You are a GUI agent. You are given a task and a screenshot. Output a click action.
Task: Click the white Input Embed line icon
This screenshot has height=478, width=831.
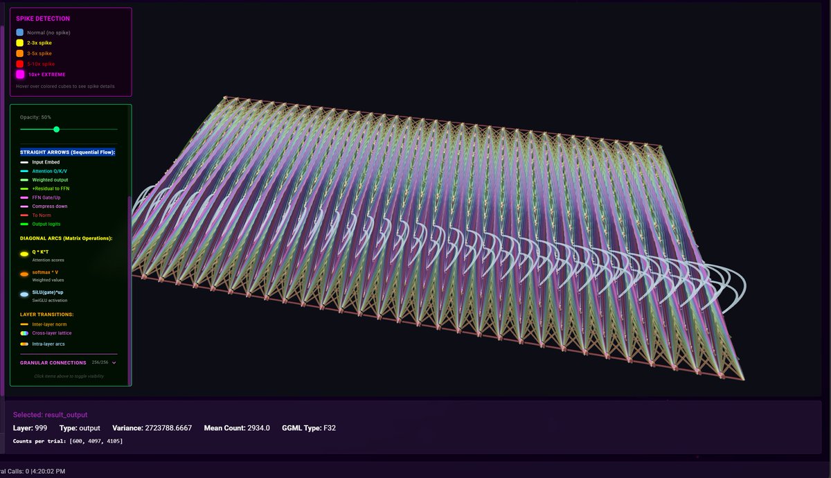pyautogui.click(x=24, y=162)
